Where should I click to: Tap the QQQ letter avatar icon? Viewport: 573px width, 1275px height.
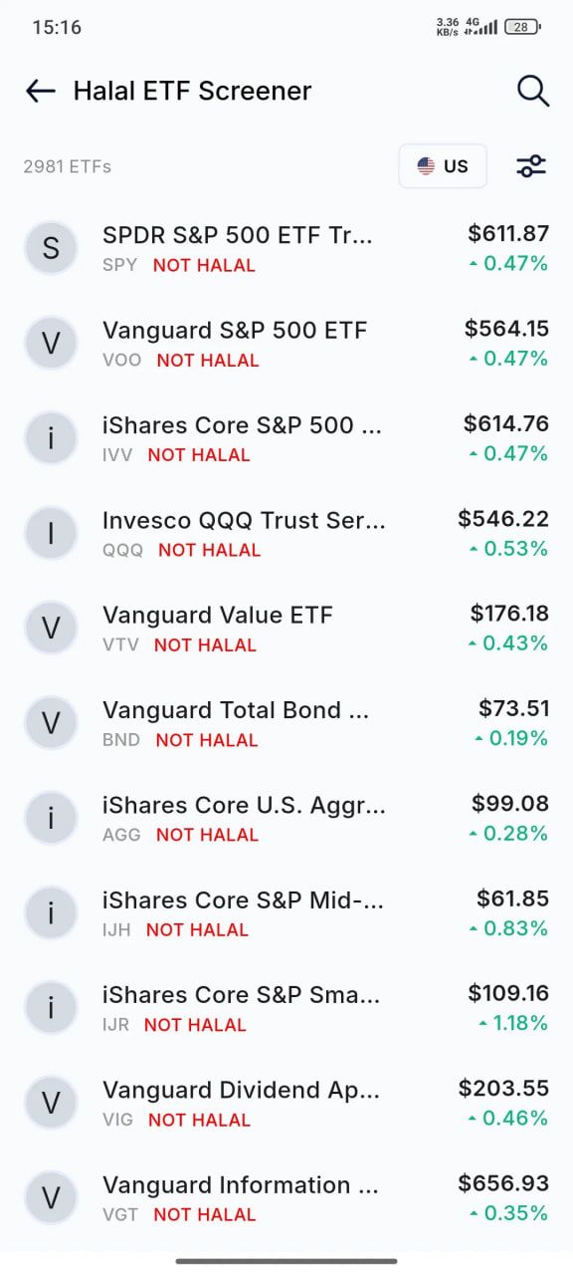[x=51, y=534]
